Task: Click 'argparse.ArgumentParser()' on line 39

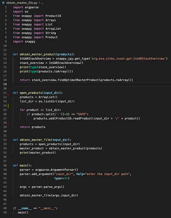Action: 56,170
